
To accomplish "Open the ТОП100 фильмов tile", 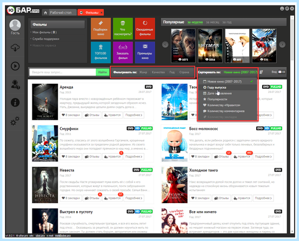I will [101, 52].
